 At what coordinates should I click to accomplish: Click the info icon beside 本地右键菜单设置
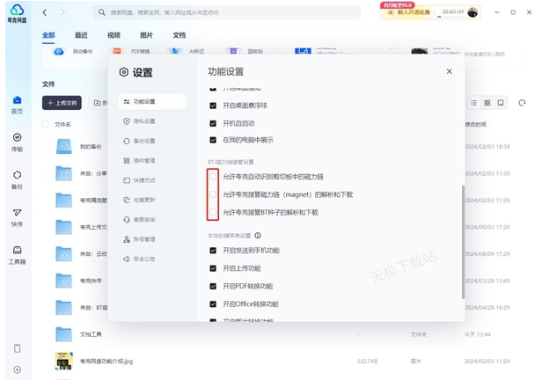point(256,236)
